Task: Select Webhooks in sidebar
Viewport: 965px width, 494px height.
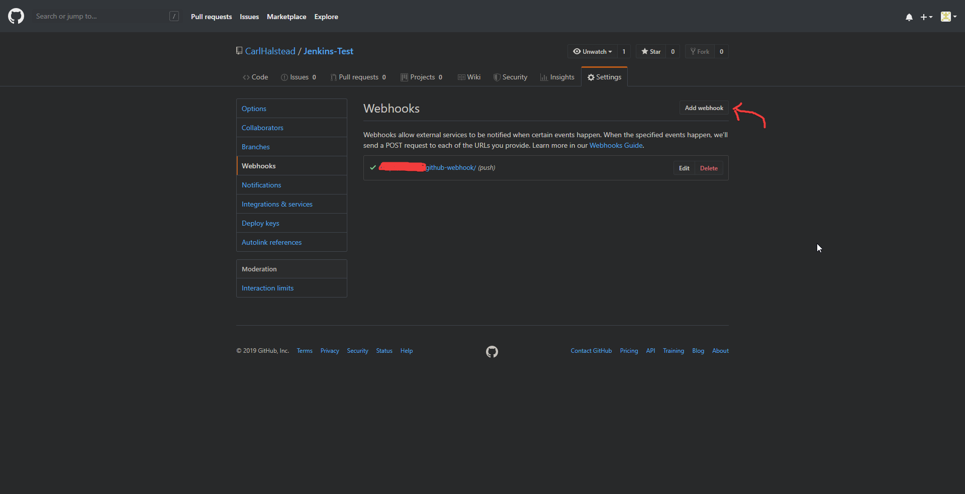Action: (x=292, y=166)
